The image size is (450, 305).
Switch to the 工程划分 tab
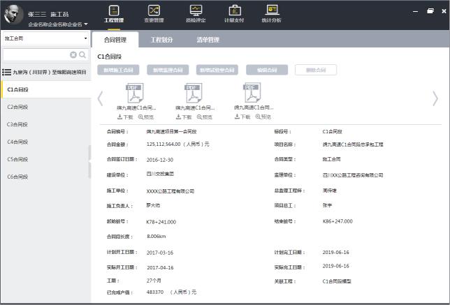(x=162, y=40)
